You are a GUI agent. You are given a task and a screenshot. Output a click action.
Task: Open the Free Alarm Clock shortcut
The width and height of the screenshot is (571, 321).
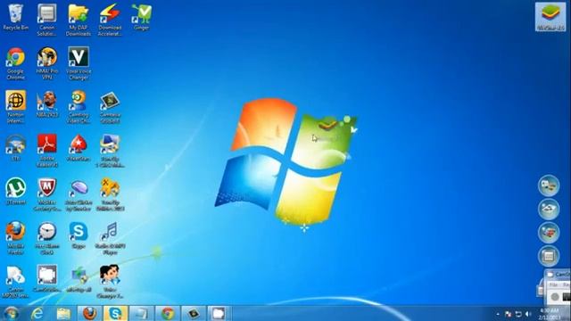47,238
